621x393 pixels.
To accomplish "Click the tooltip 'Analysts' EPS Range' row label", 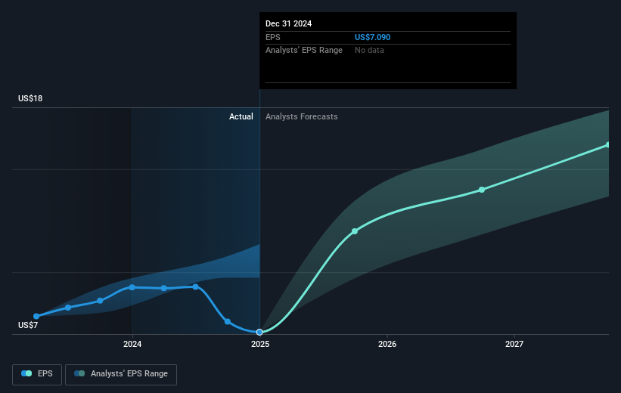I will pos(304,51).
